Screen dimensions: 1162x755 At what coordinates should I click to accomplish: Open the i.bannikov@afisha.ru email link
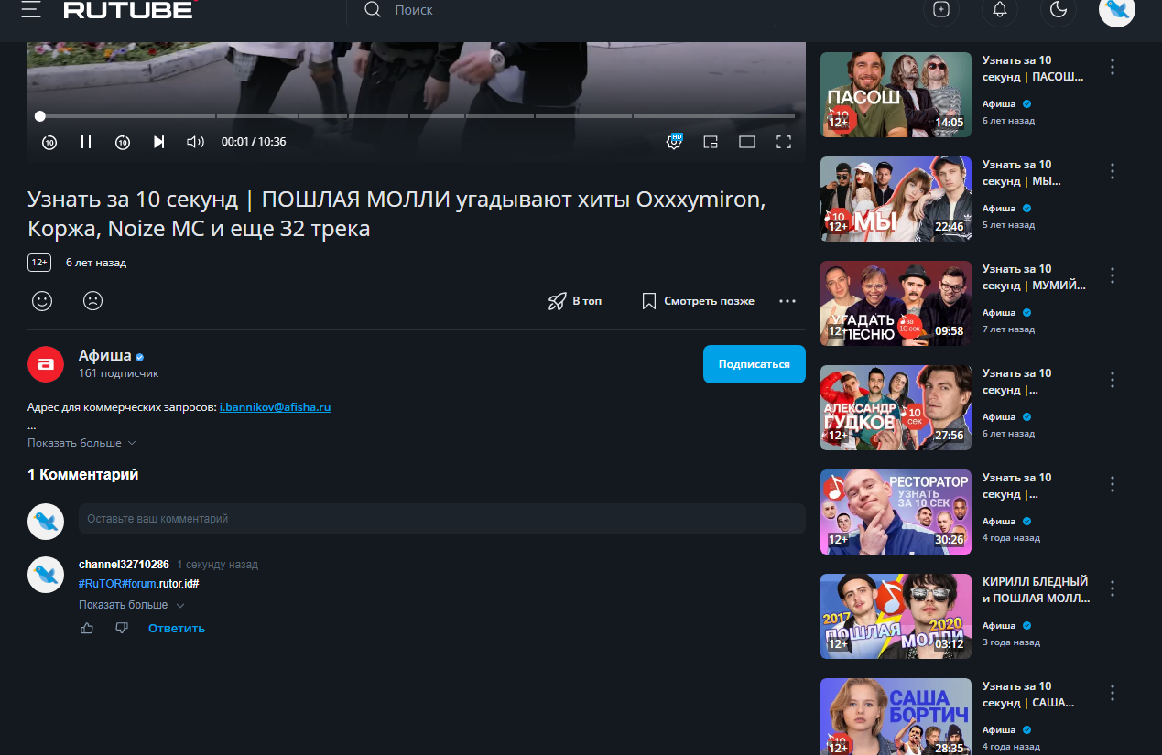(x=275, y=406)
